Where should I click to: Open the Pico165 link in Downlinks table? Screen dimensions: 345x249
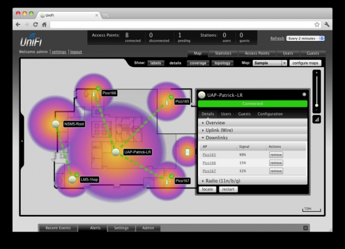pyautogui.click(x=209, y=155)
